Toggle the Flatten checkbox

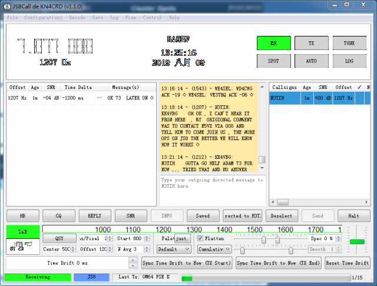200,238
